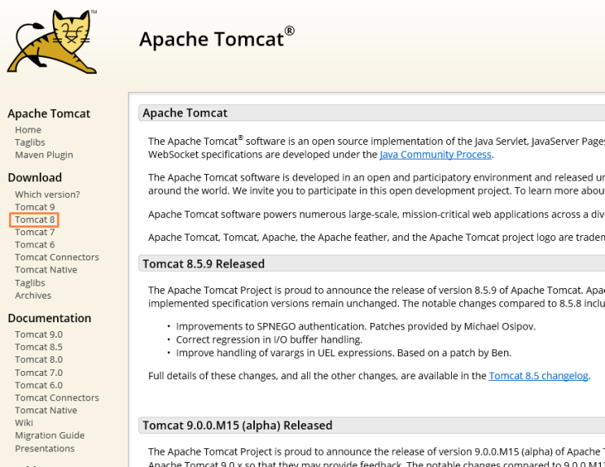Click the Apache Tomcat cat logo

51,41
